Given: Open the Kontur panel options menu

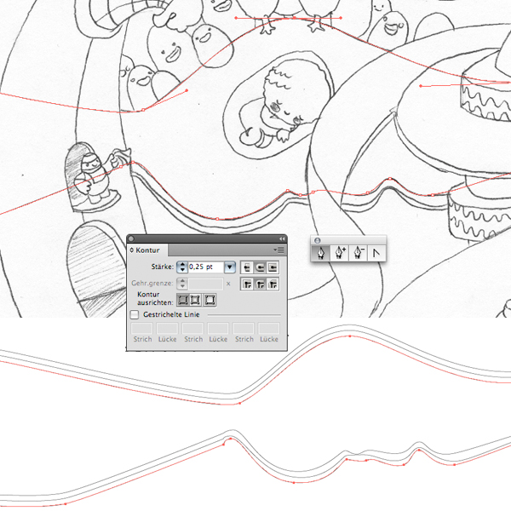Looking at the screenshot, I should pyautogui.click(x=279, y=250).
